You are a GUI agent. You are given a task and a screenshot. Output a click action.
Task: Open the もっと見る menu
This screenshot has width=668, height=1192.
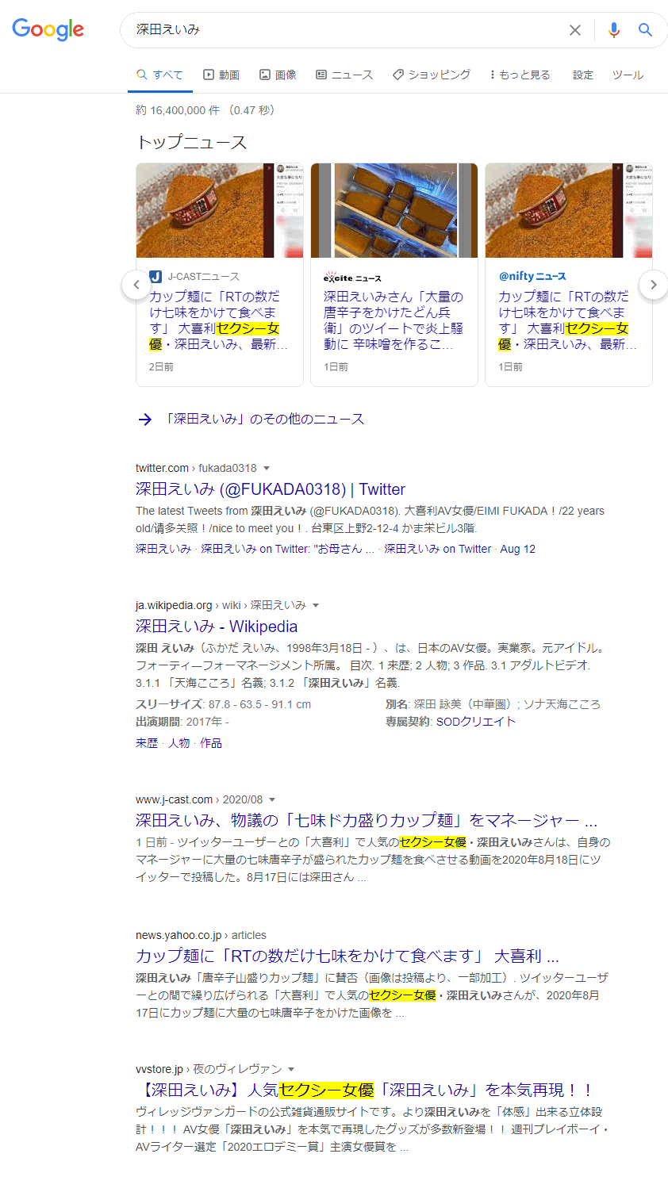[520, 75]
